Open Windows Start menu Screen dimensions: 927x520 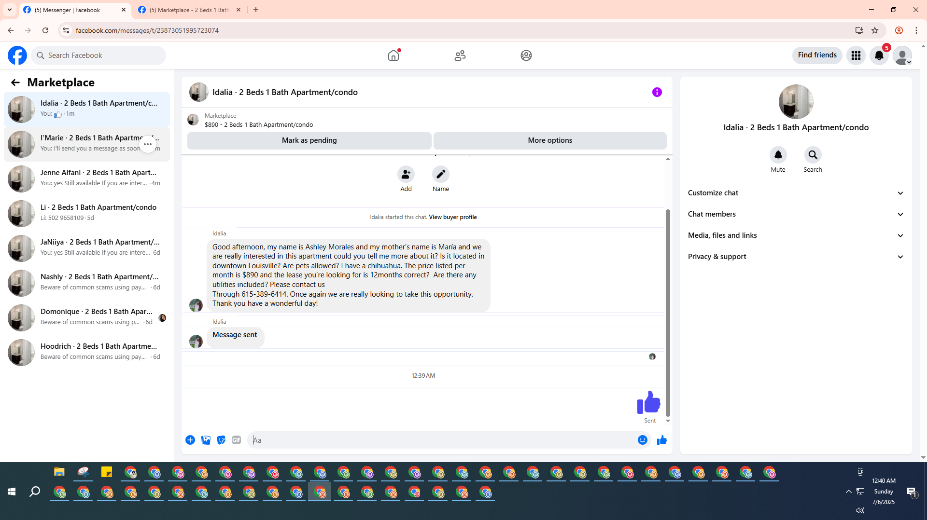(x=12, y=492)
